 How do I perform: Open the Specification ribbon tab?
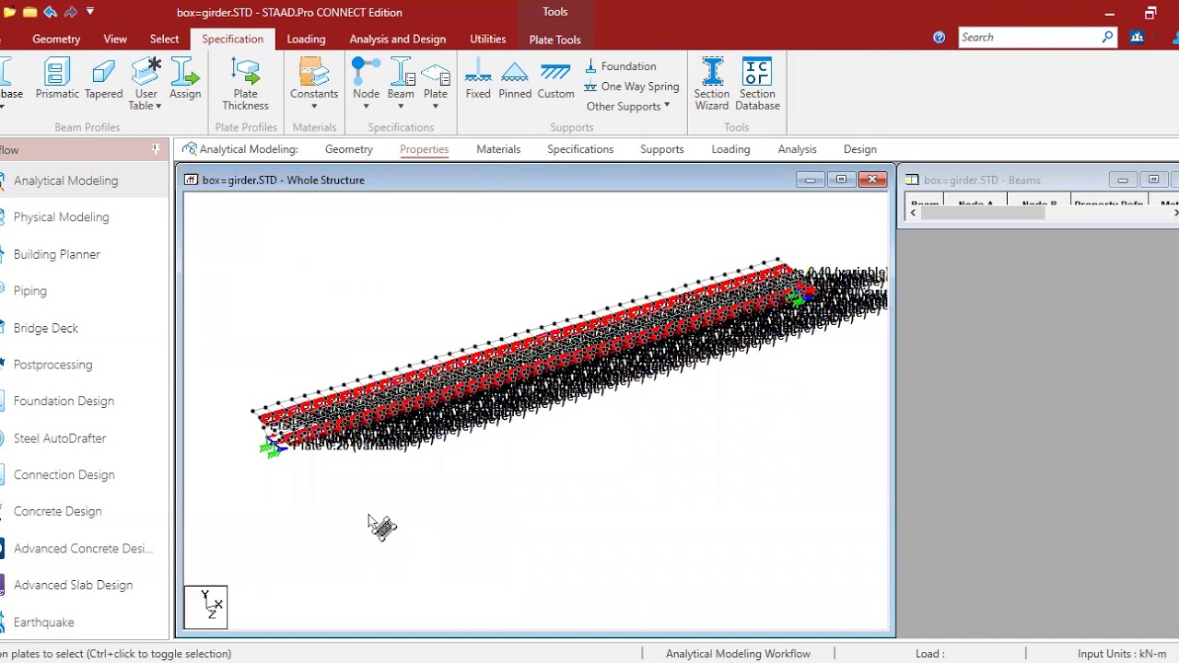click(232, 39)
